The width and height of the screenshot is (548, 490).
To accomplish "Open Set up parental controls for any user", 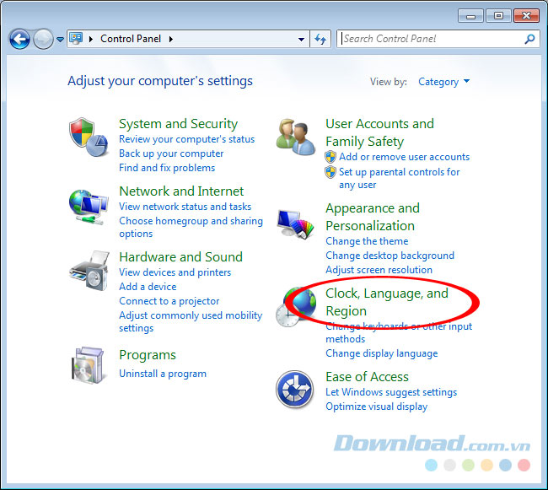I will [400, 178].
